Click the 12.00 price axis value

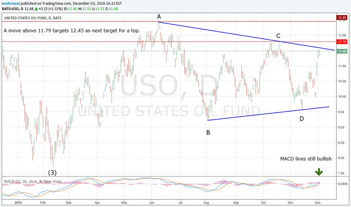pyautogui.click(x=342, y=35)
